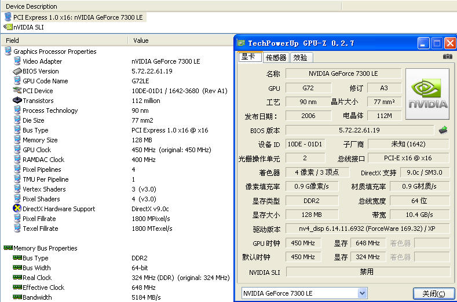Click the value 10DE-01D1 / 1642-3680 (Rev A1)
This screenshot has height=302, width=457.
[x=179, y=91]
